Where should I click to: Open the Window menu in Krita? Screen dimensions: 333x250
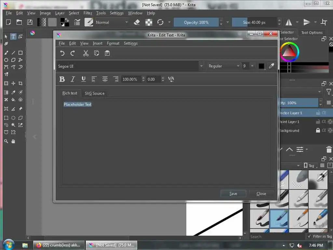click(x=135, y=13)
